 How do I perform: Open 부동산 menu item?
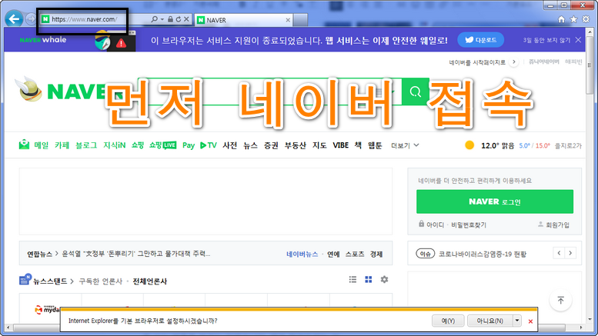[296, 145]
